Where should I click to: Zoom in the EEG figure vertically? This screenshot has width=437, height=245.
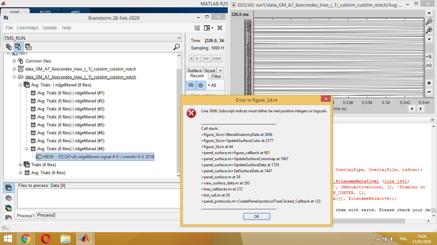click(429, 30)
